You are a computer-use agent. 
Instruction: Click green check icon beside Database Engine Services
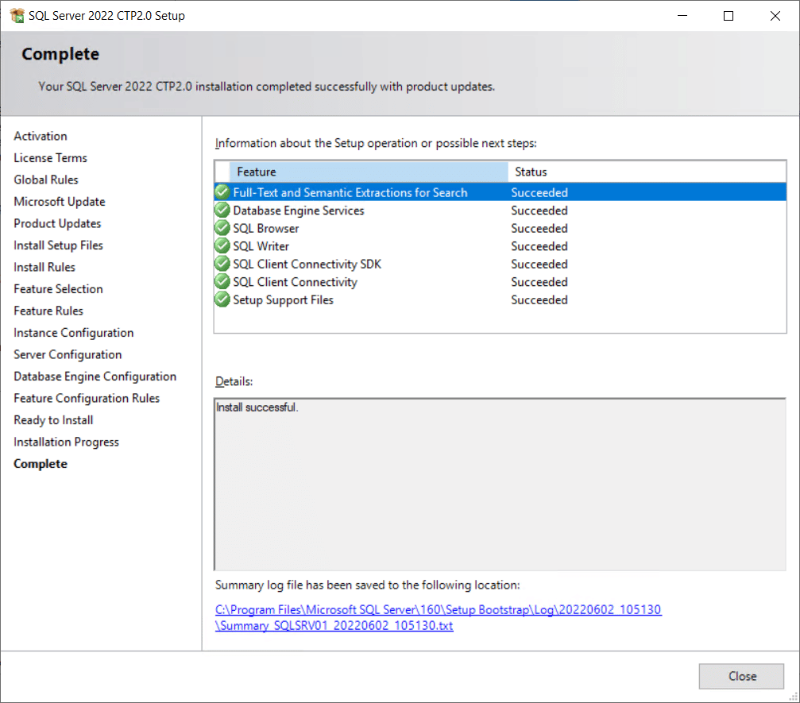(x=222, y=211)
